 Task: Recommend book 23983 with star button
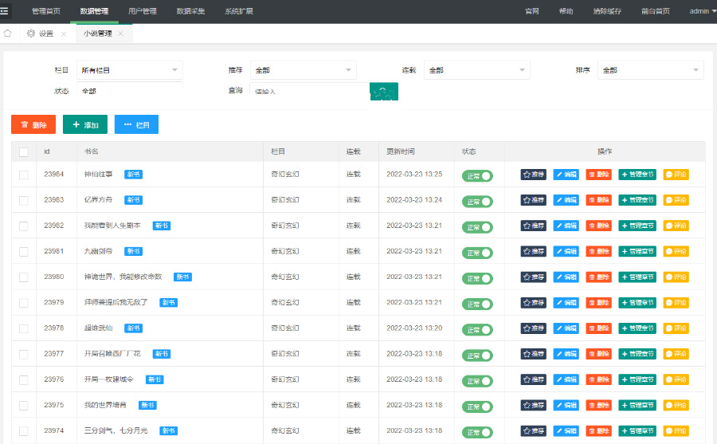point(533,200)
